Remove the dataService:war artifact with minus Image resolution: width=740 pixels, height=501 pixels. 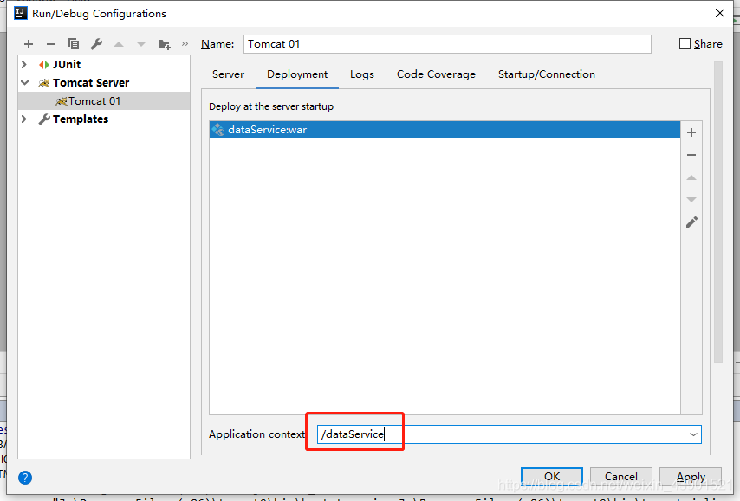691,155
